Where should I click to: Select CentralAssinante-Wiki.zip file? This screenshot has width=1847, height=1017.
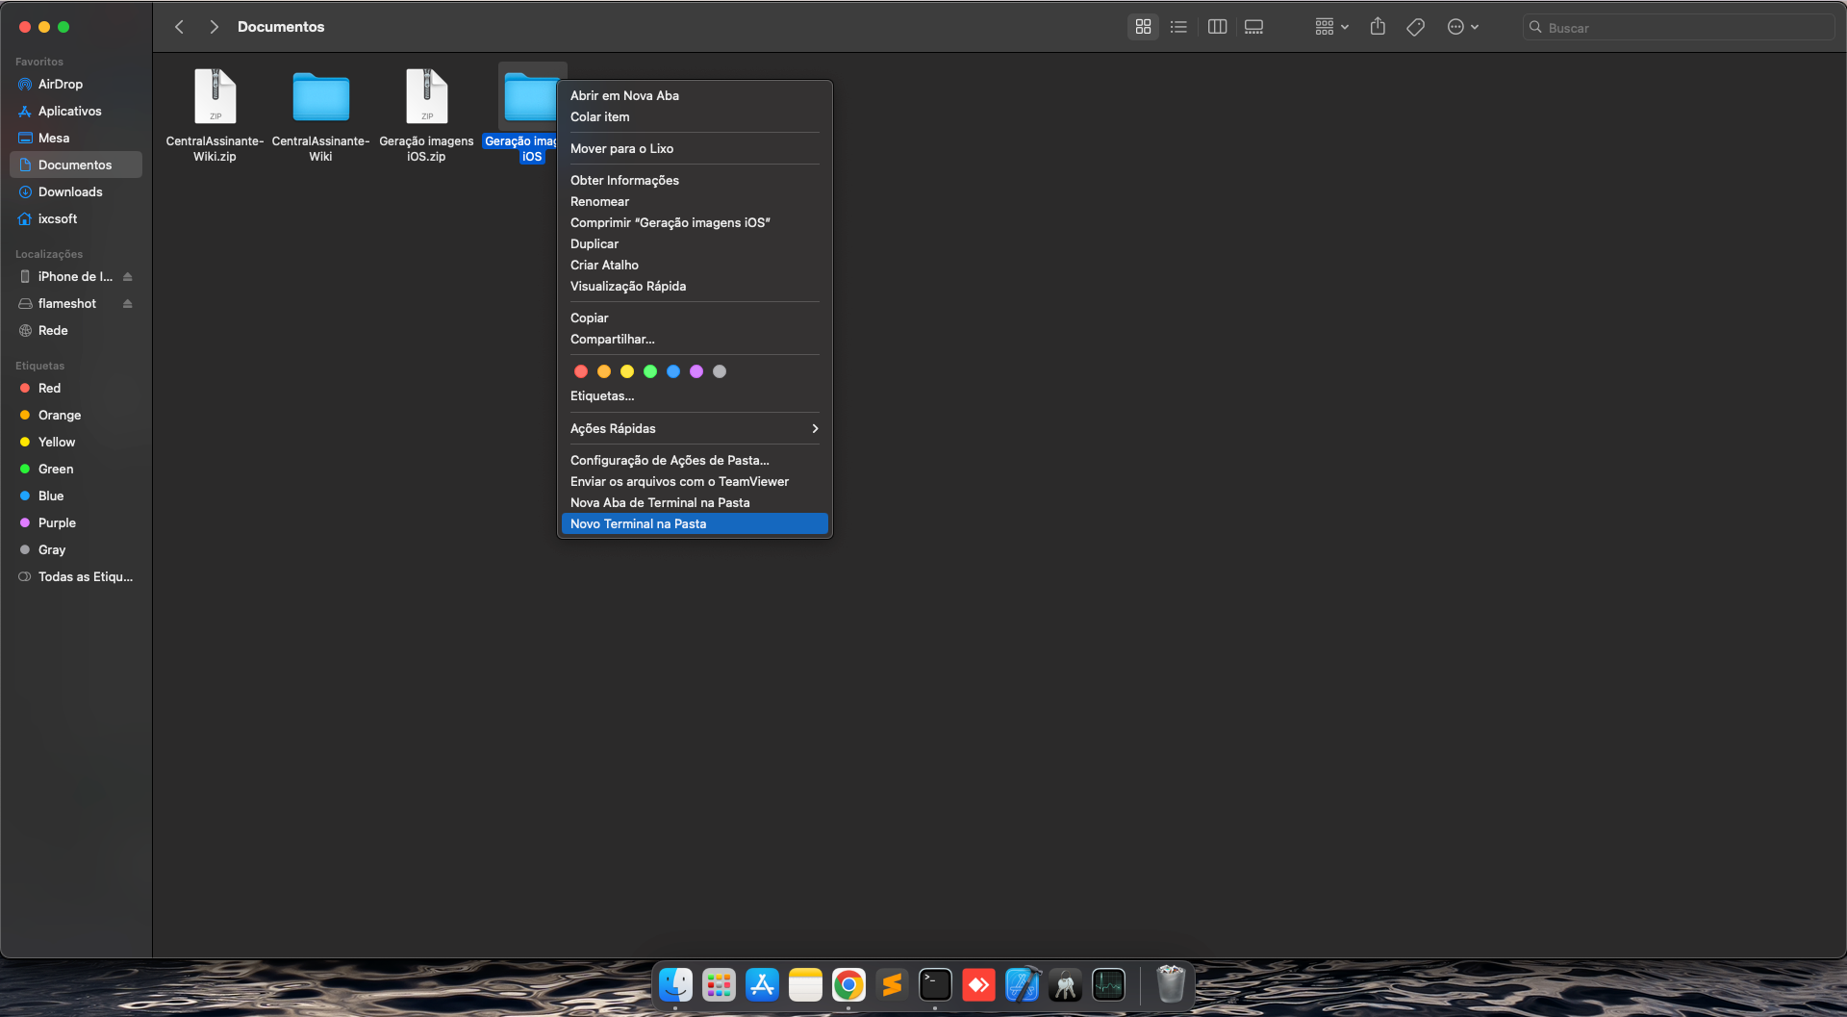[x=215, y=114]
